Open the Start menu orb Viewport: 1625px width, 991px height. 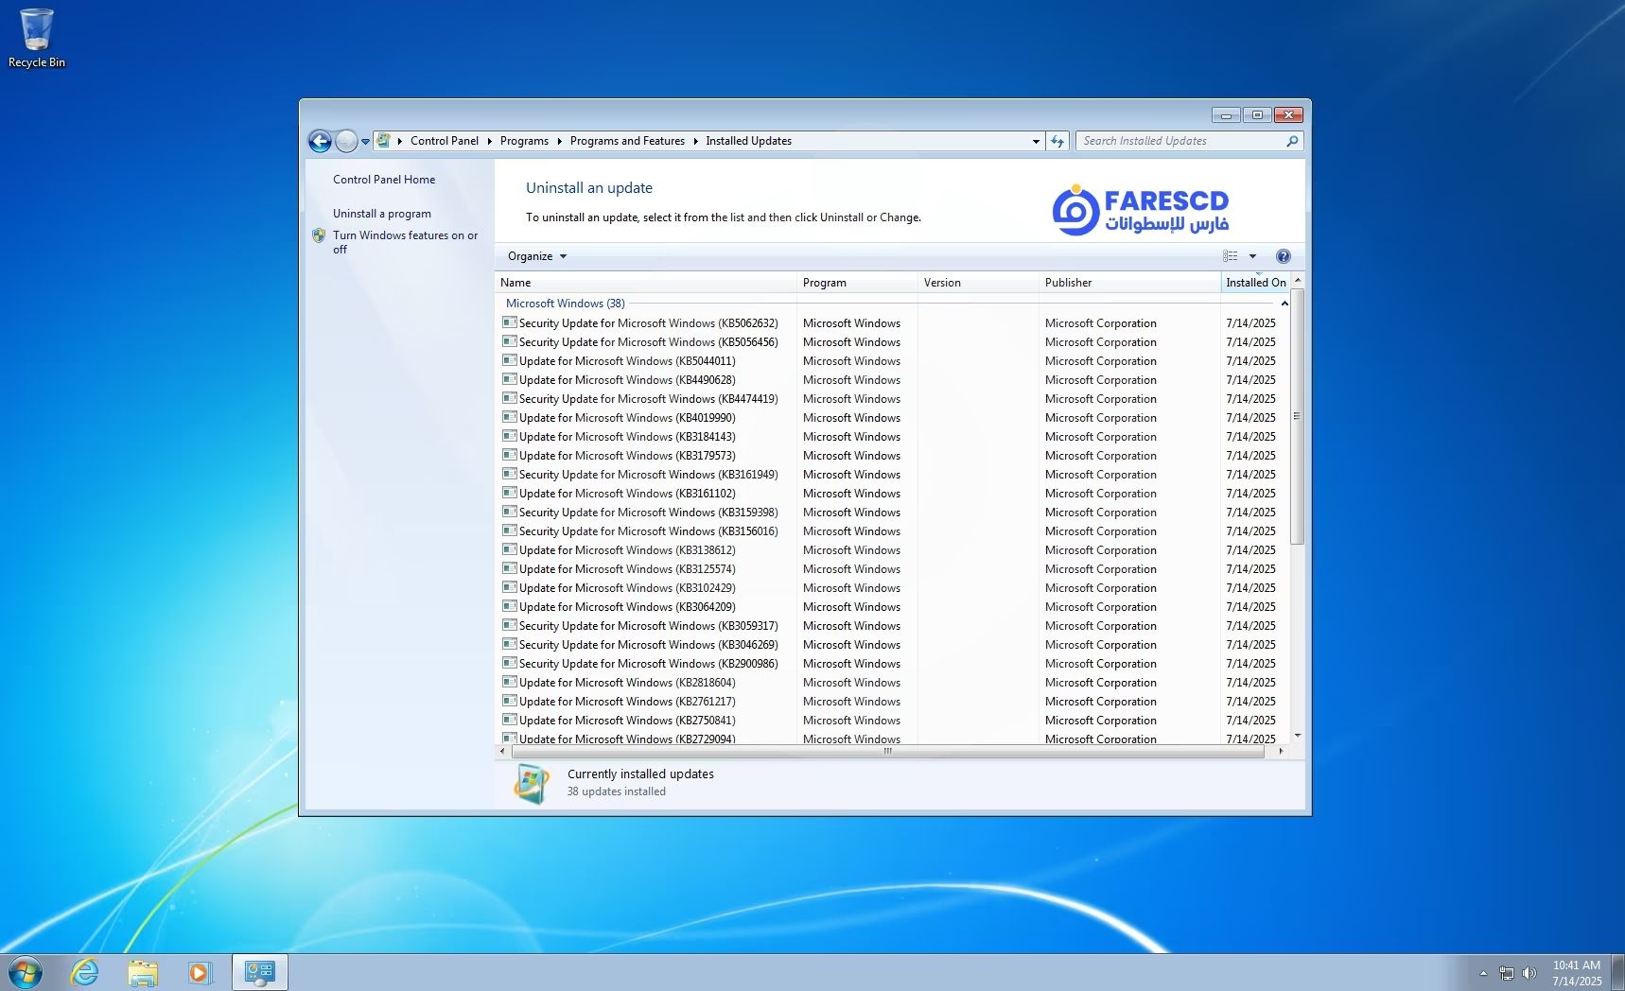pos(26,972)
